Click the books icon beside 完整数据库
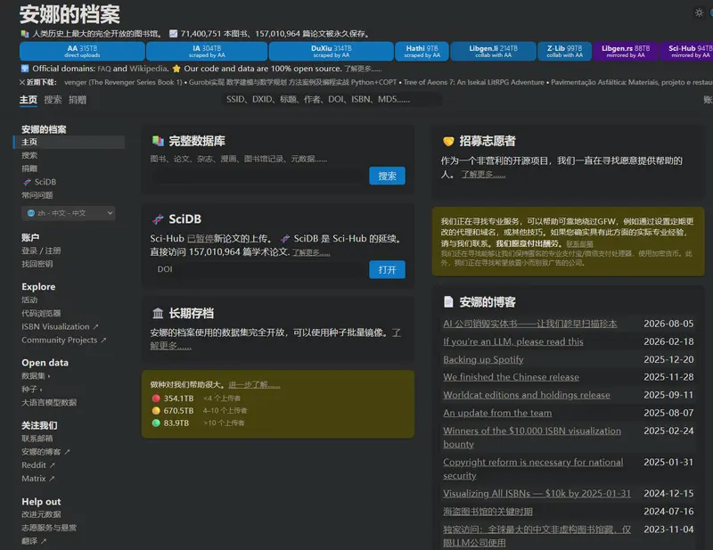713x550 pixels. pos(158,141)
